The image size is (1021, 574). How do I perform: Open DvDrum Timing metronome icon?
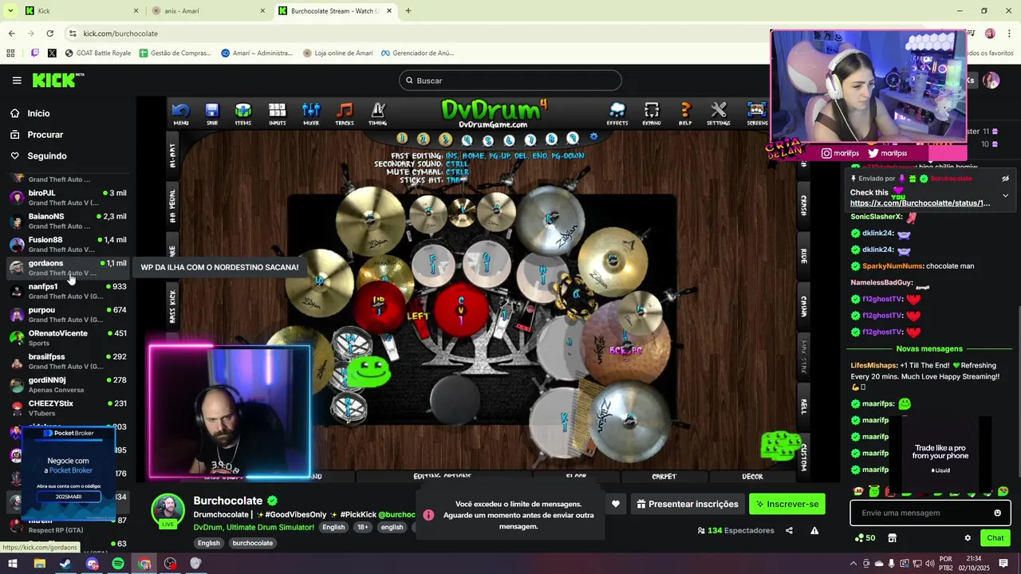coord(378,114)
